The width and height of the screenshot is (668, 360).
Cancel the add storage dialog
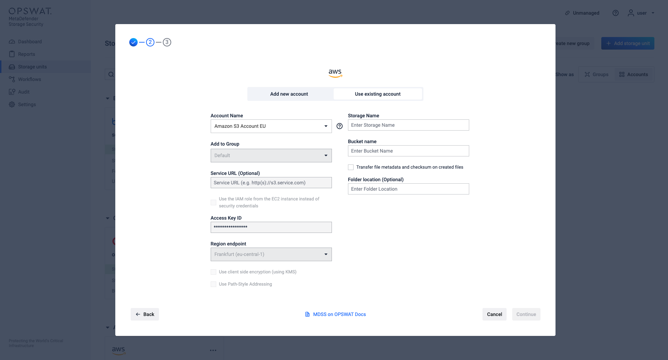(x=494, y=314)
